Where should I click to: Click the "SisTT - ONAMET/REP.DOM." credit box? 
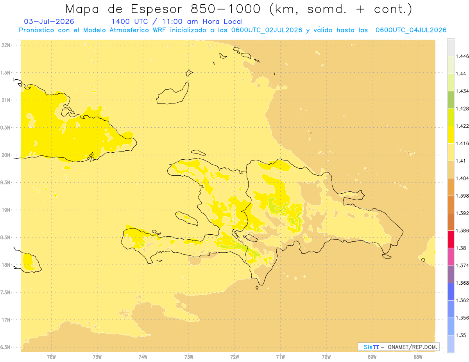398,347
